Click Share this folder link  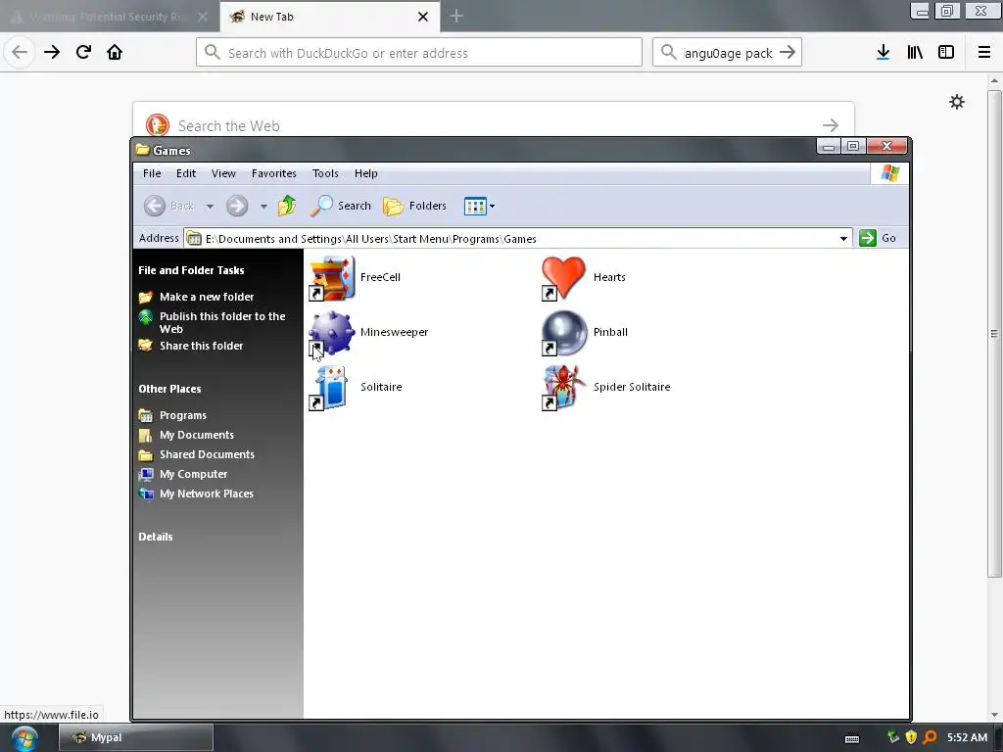coord(202,346)
